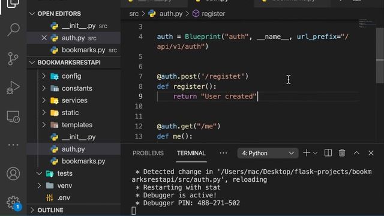384x216 pixels.
Task: Click the '/me' route decorator line
Action: click(188, 126)
